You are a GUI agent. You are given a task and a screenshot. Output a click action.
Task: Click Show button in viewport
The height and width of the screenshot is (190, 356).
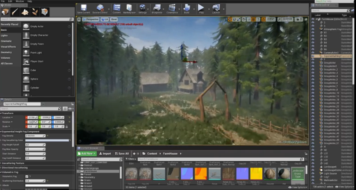point(114,20)
